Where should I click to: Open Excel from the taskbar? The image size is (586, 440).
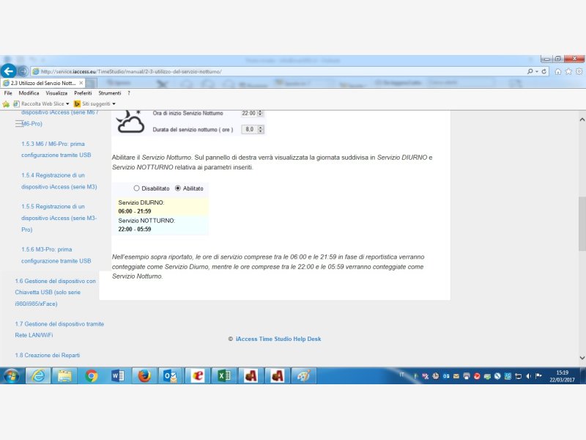223,375
